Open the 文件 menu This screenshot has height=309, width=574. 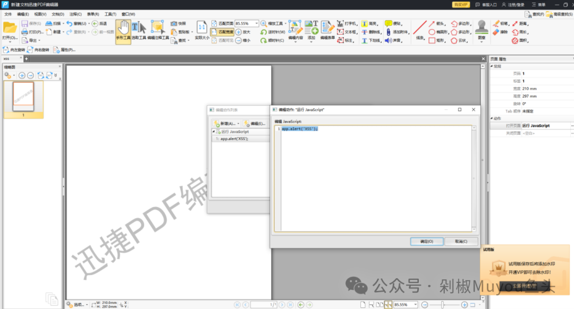(8, 14)
